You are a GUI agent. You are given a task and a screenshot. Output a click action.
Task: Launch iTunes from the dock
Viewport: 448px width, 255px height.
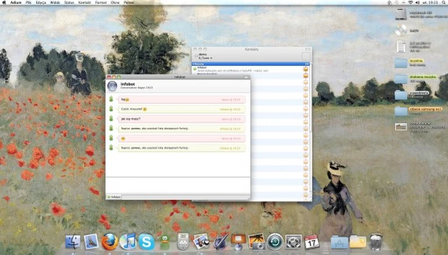(x=128, y=241)
